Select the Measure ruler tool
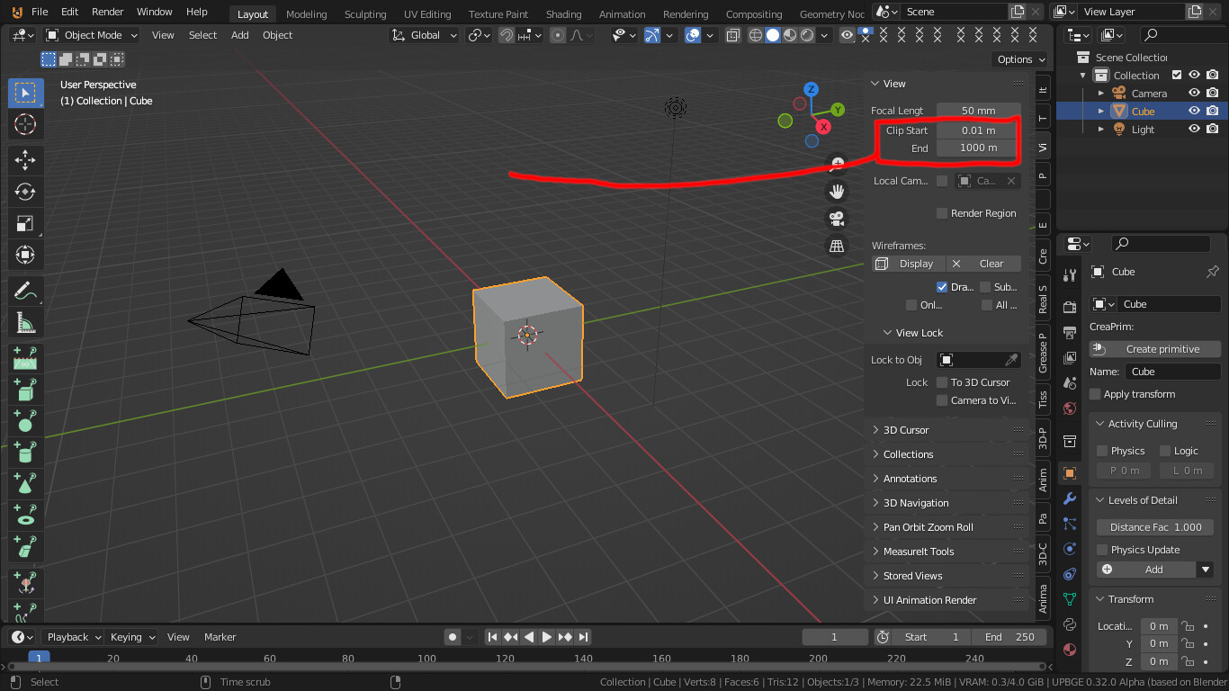The image size is (1229, 691). coord(25,322)
